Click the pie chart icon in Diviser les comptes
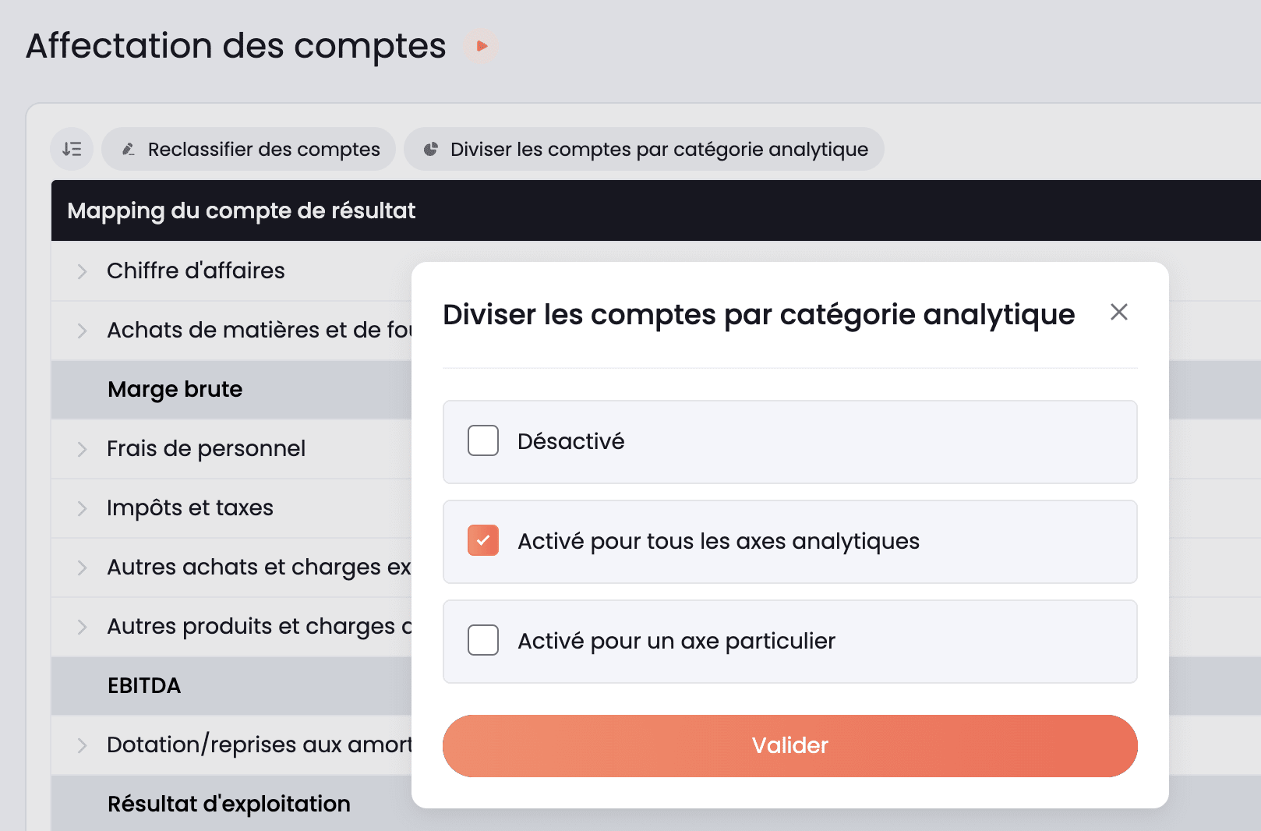 pos(430,149)
